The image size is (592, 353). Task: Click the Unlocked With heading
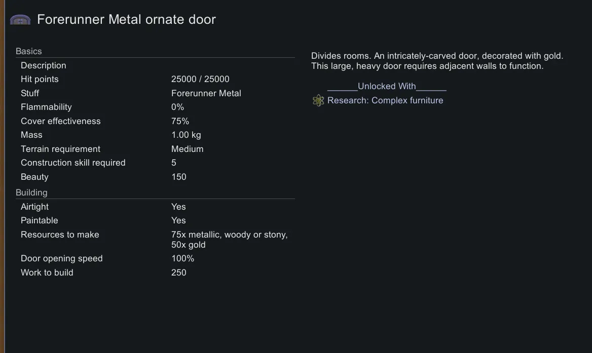pos(387,86)
